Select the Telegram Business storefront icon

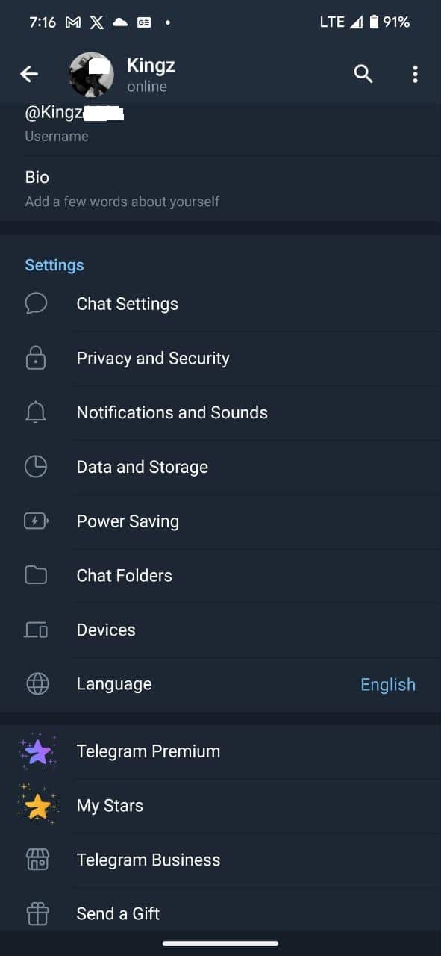click(37, 859)
